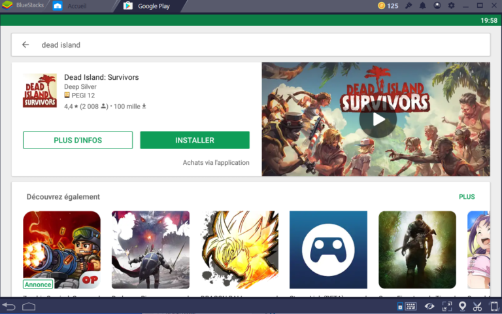Viewport: 502px width, 314px height.
Task: Open the Dead Island: Survivors title
Action: [101, 77]
